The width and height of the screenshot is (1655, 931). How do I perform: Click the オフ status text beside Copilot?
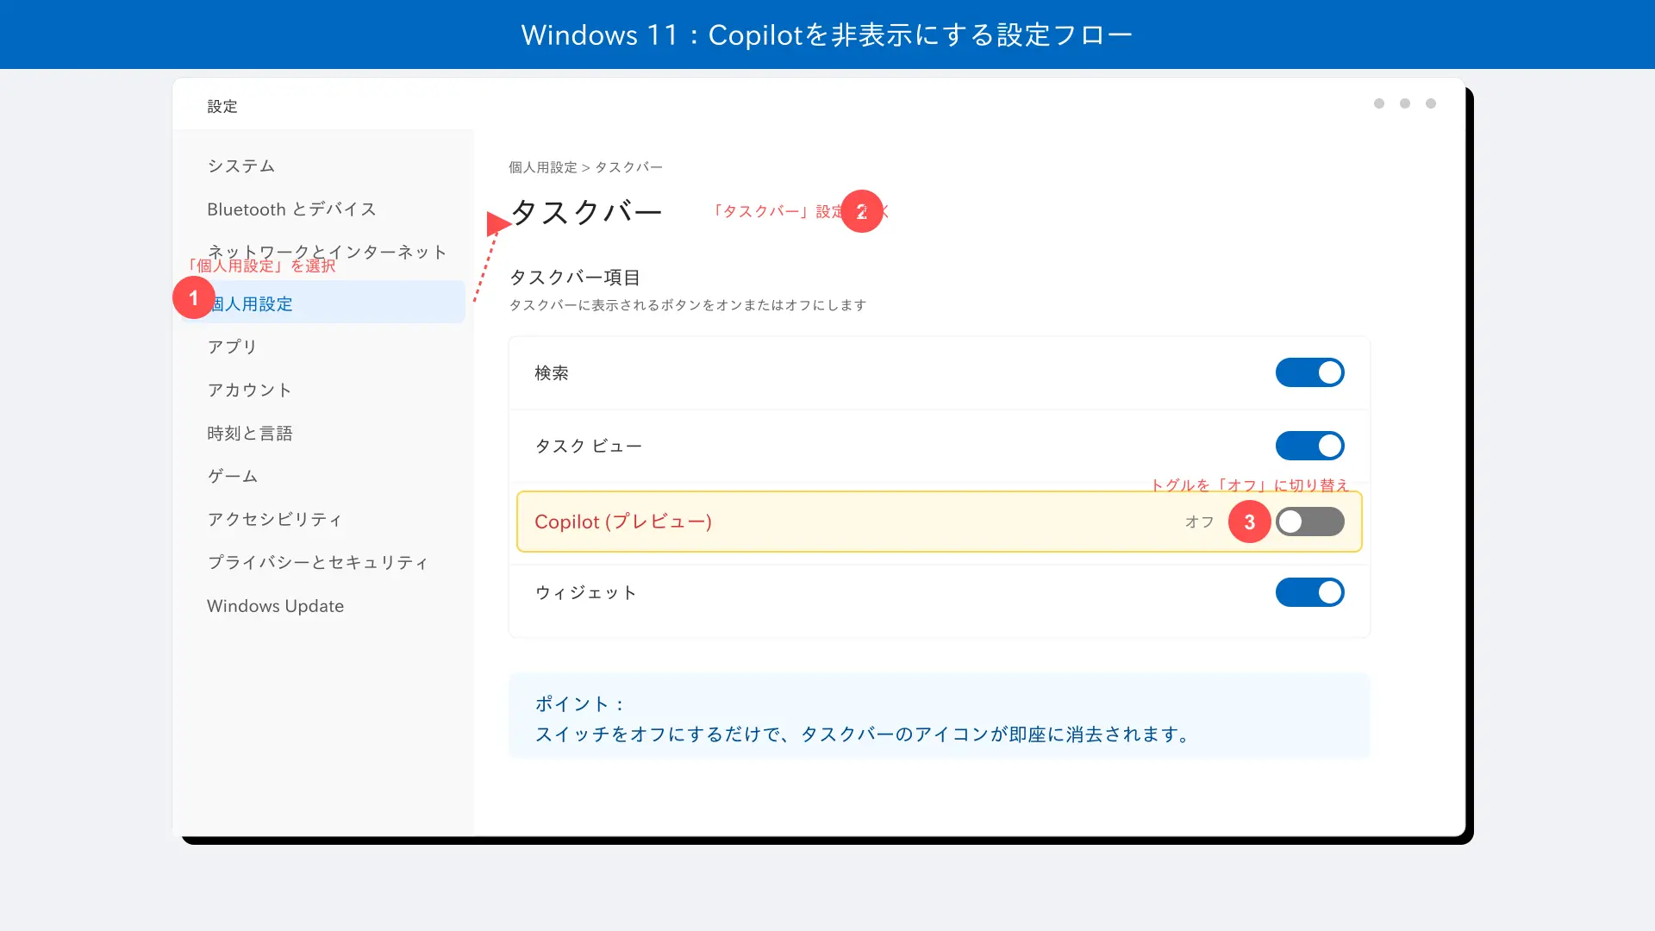click(x=1199, y=522)
